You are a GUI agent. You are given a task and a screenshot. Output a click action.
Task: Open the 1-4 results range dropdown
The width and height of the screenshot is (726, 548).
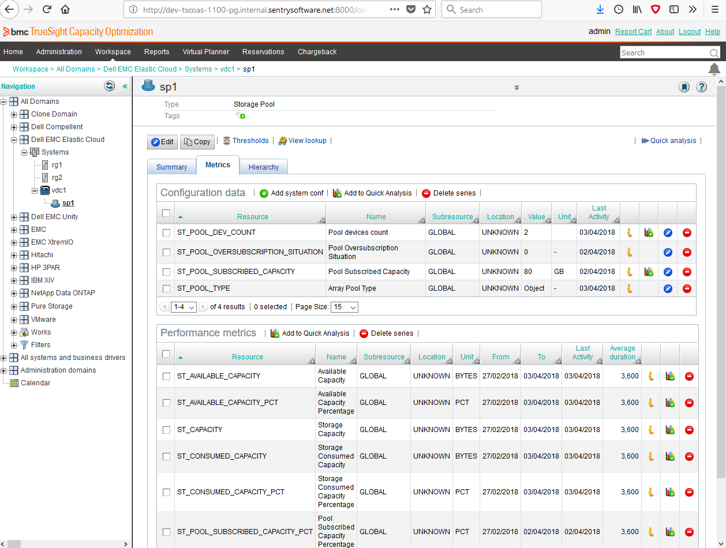[x=184, y=307]
